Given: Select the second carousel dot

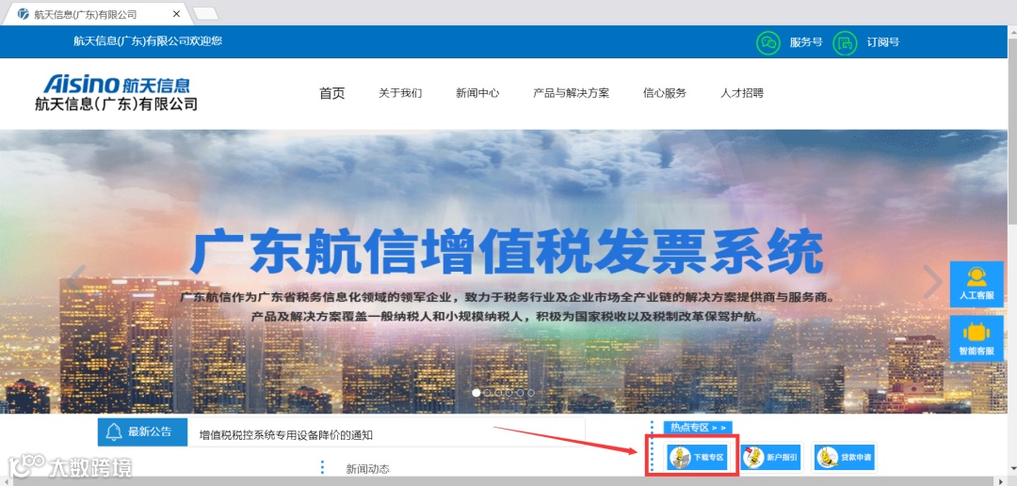Looking at the screenshot, I should (488, 393).
